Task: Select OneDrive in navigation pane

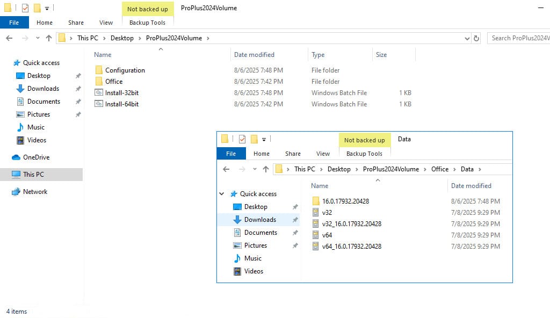Action: pyautogui.click(x=36, y=157)
